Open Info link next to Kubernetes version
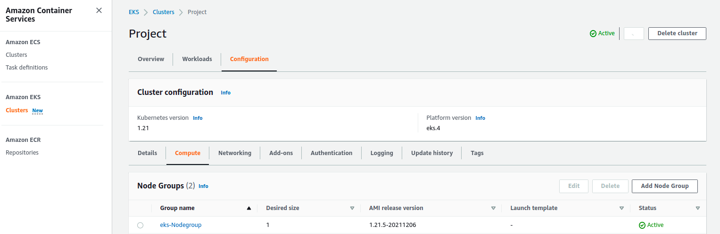 (x=198, y=118)
